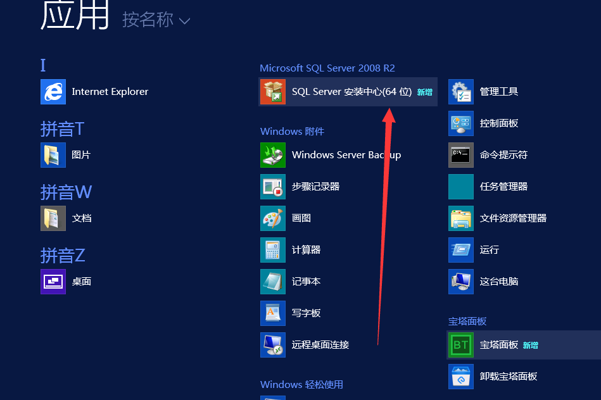Select the Windows 附件 group header
Image resolution: width=601 pixels, height=400 pixels.
(x=292, y=132)
